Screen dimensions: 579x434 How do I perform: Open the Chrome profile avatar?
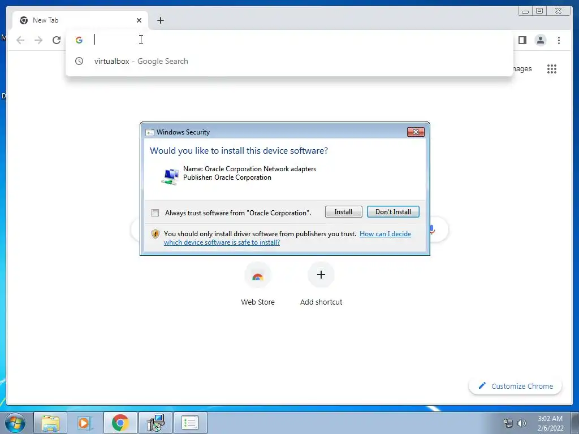pyautogui.click(x=540, y=40)
